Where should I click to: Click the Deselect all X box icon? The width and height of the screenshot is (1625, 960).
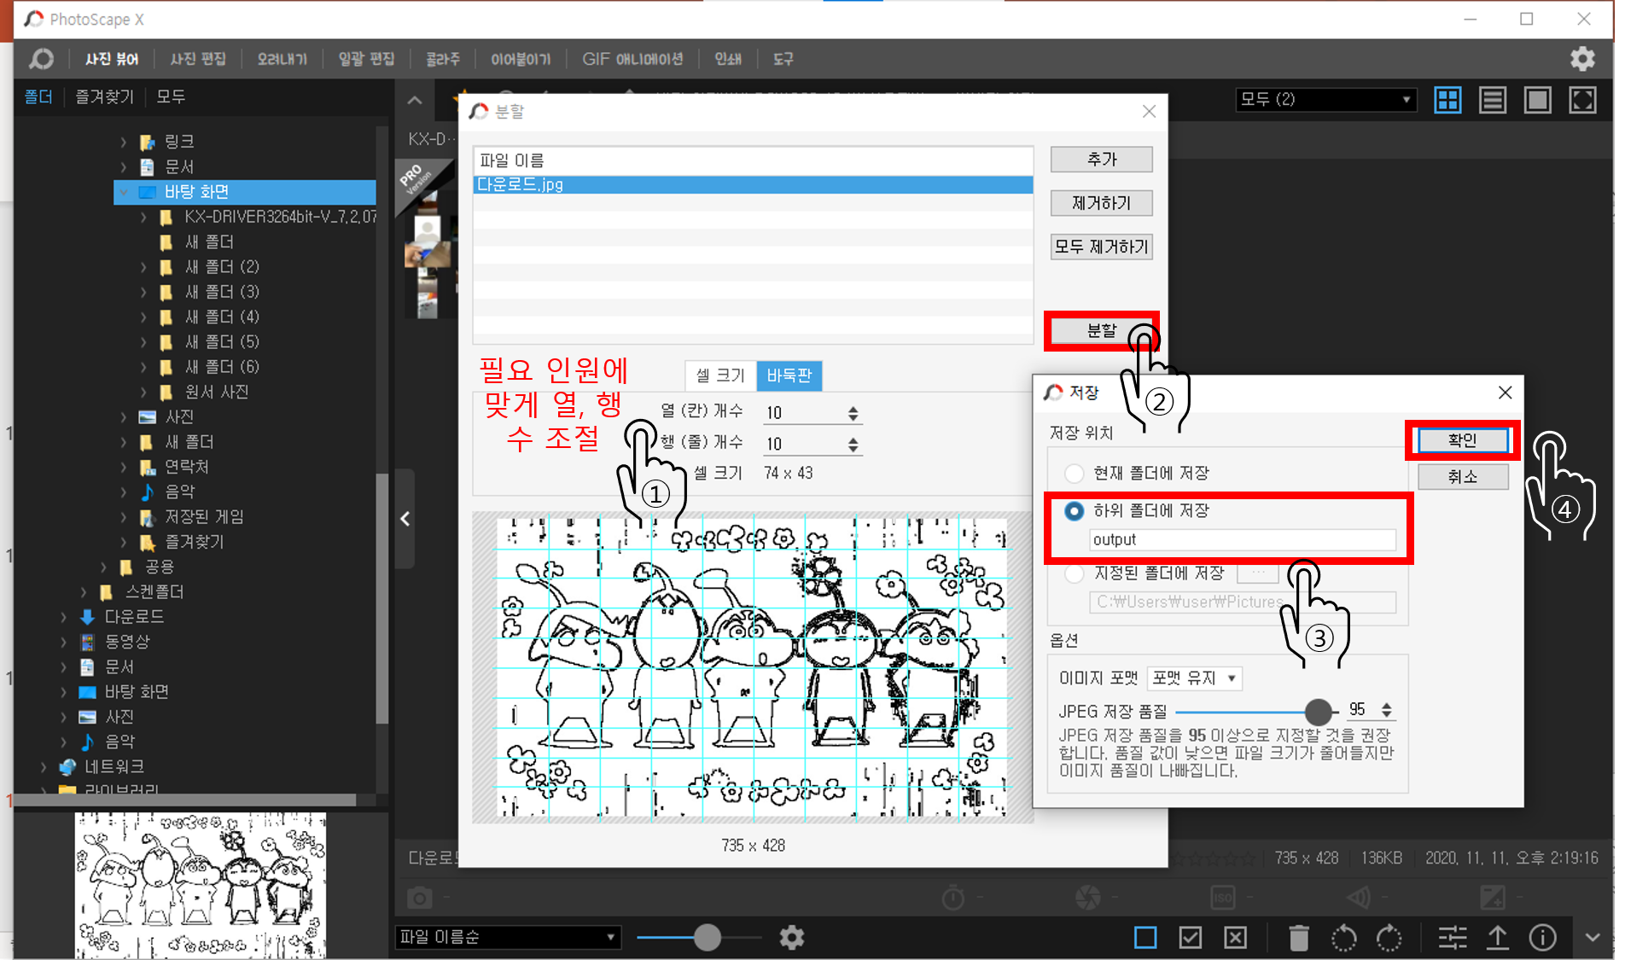click(1236, 938)
